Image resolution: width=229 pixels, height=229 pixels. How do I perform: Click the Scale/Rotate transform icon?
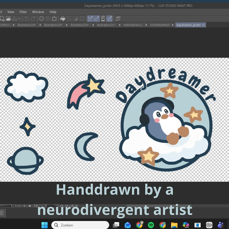[54, 18]
